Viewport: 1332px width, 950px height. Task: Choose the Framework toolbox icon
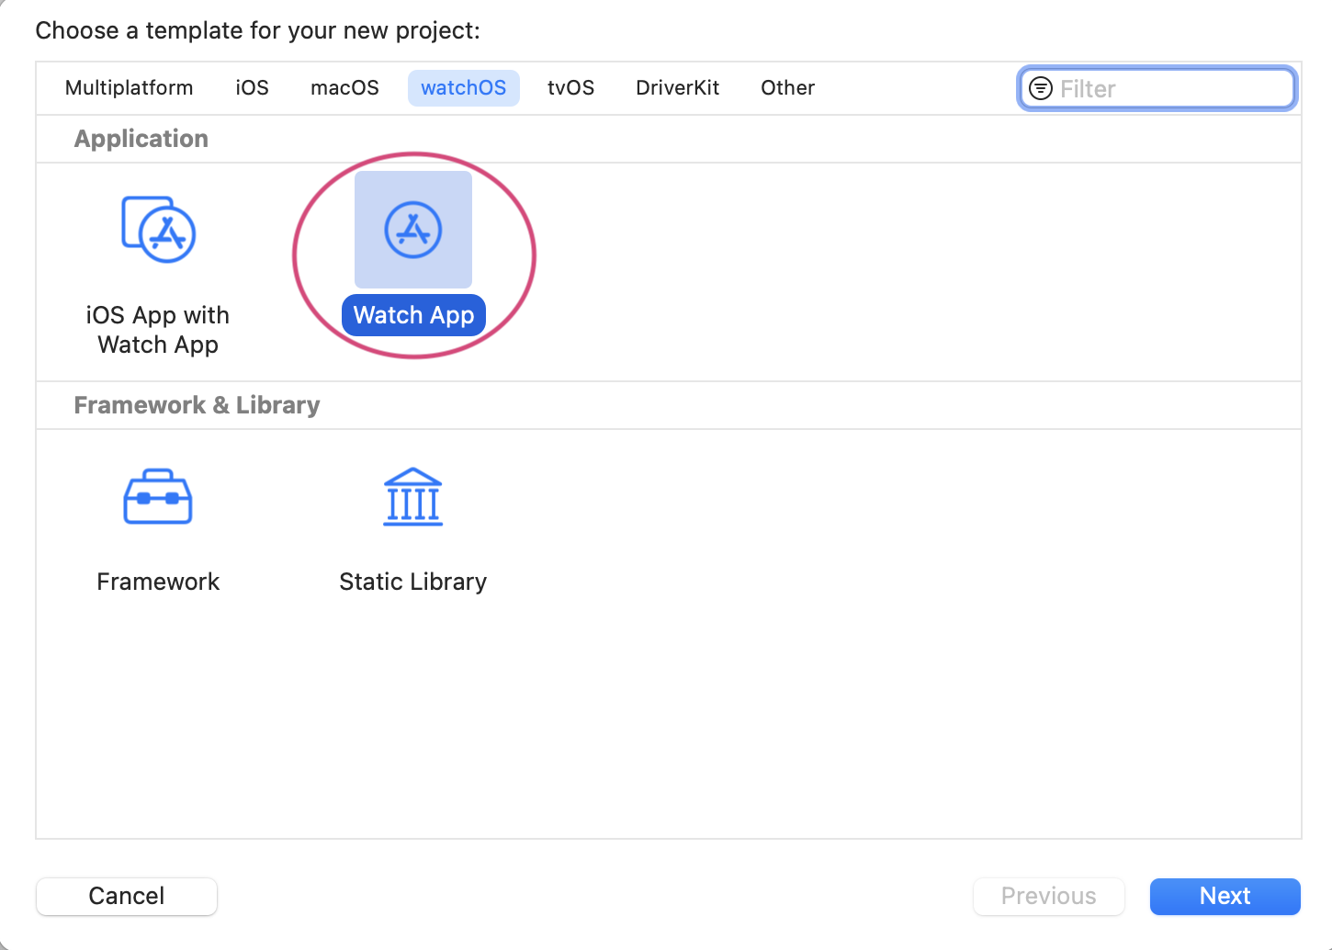point(158,497)
